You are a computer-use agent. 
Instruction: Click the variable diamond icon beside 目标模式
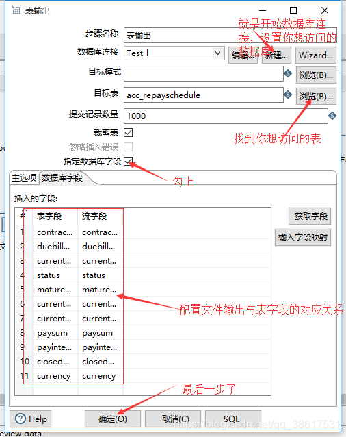pyautogui.click(x=288, y=73)
